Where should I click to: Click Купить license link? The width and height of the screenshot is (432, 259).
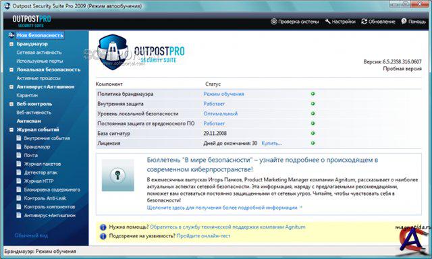click(x=271, y=144)
